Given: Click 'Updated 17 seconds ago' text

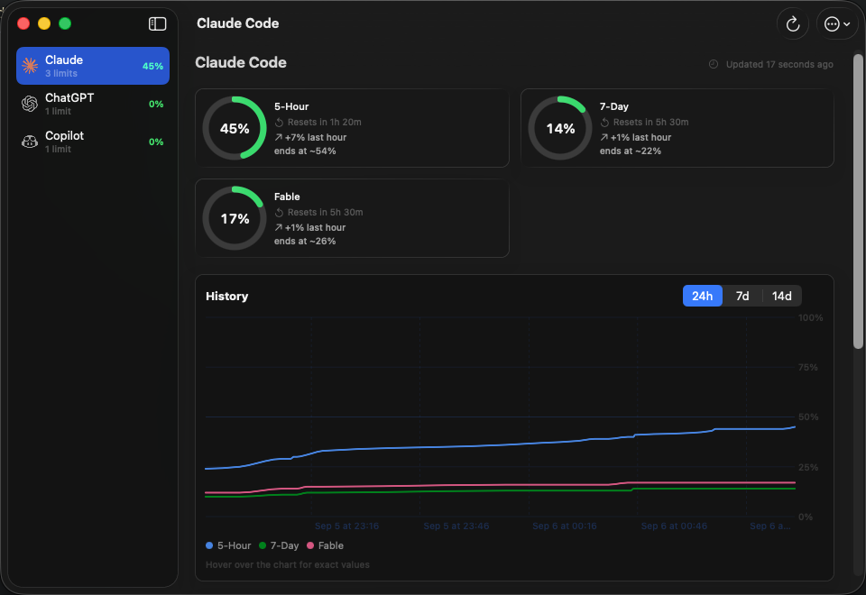Looking at the screenshot, I should (779, 65).
